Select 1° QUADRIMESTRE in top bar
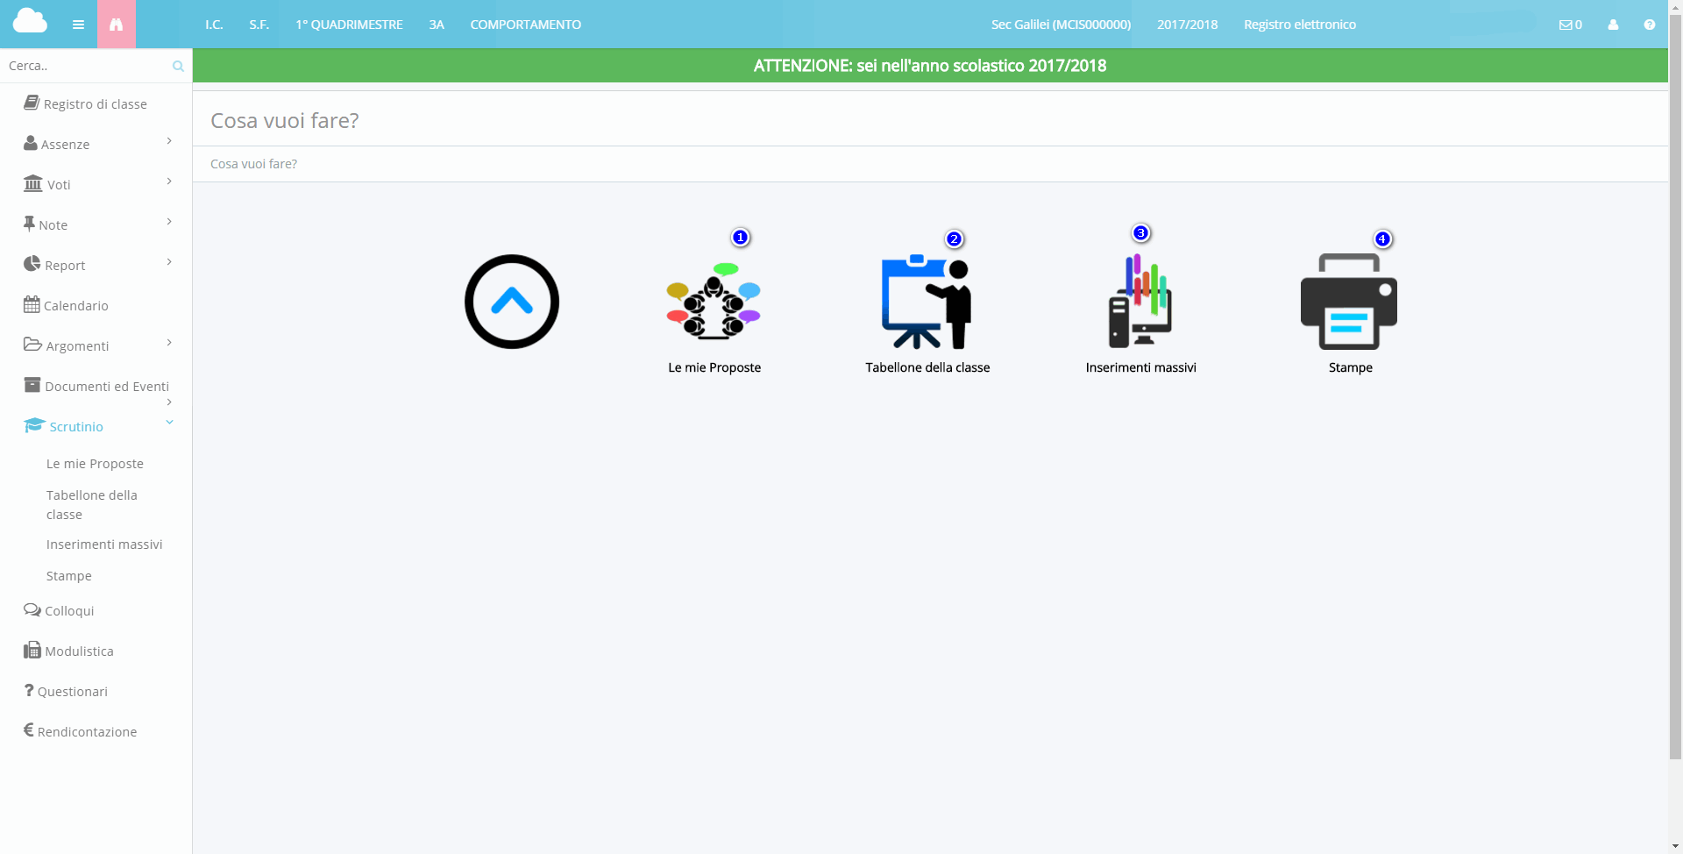 (349, 25)
